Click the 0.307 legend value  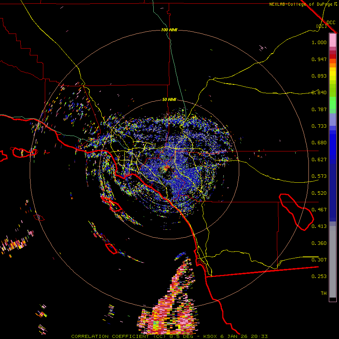[x=319, y=260]
